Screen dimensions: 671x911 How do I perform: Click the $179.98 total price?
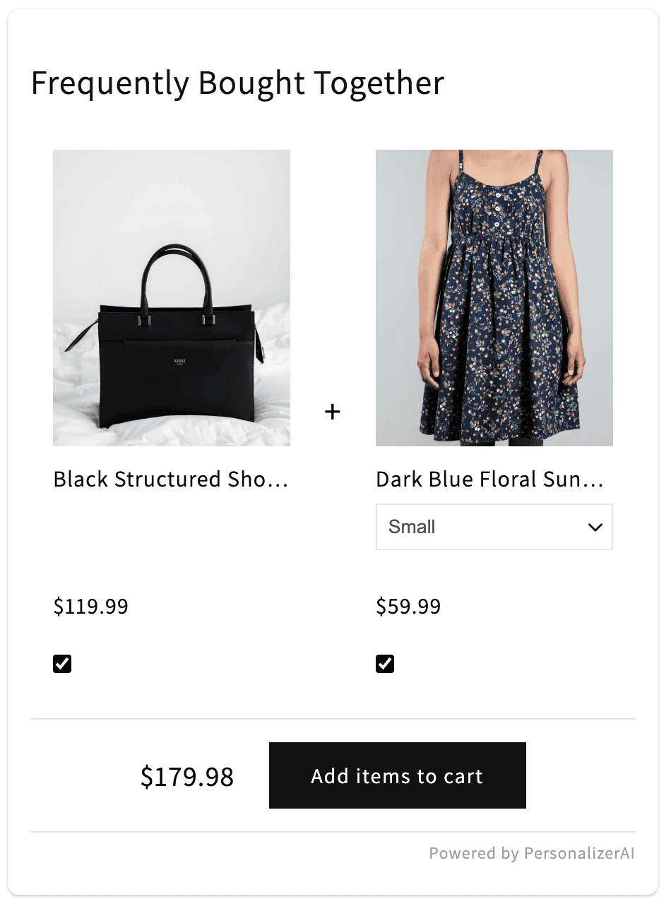[187, 776]
